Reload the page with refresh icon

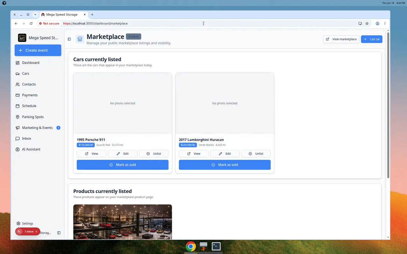coord(31,23)
